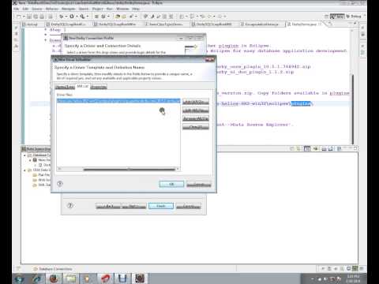Click the driver list scroll-left arrow
The height and width of the screenshot is (284, 379).
click(59, 169)
